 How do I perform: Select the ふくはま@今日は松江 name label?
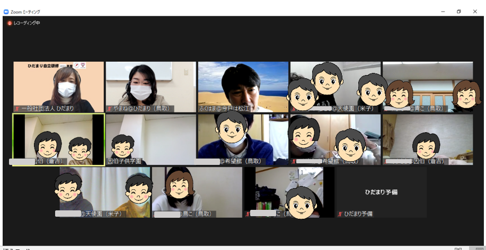224,109
